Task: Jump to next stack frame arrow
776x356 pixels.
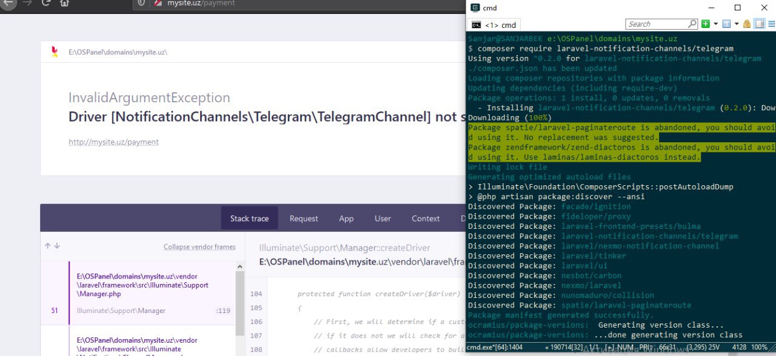Action: [57, 246]
